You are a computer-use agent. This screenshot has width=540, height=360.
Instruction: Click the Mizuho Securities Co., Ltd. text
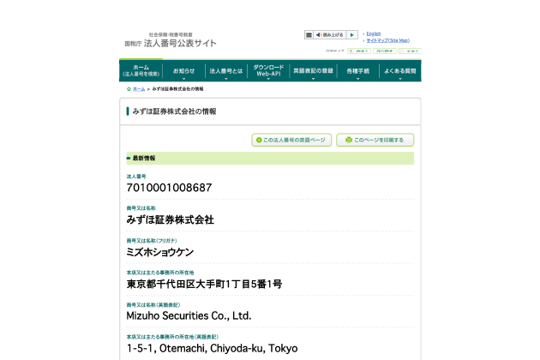point(189,316)
